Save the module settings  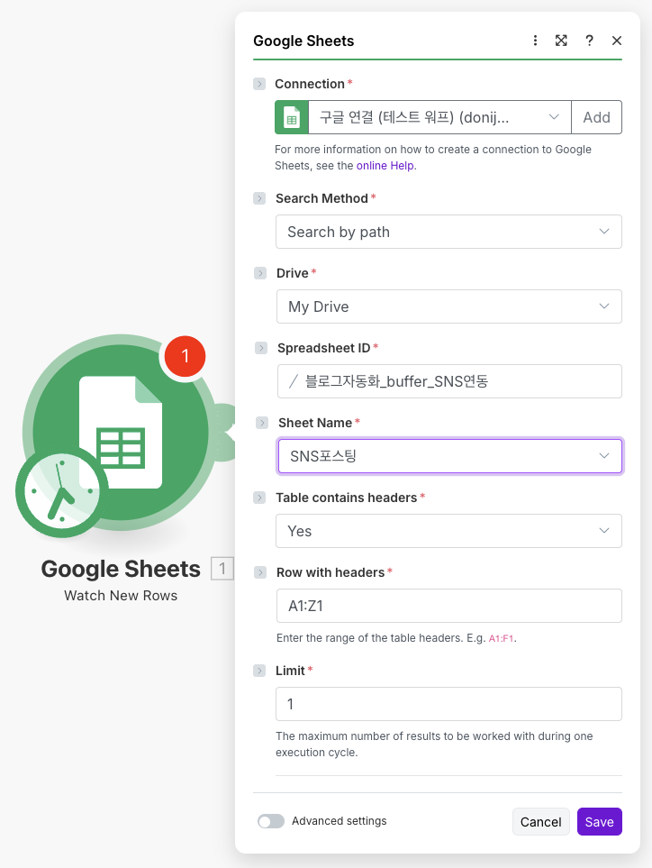tap(599, 821)
